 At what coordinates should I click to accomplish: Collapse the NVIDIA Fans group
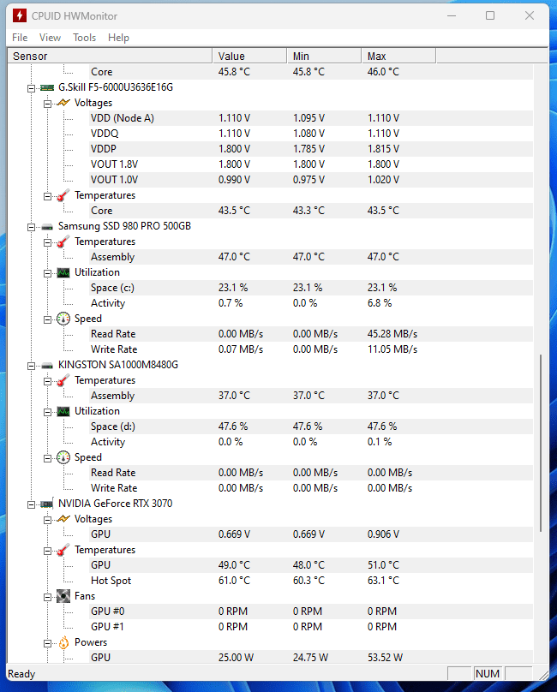coord(47,597)
